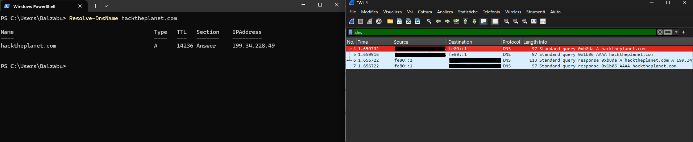693x142 pixels.
Task: Click the TTL value 14236
Action: (x=185, y=46)
